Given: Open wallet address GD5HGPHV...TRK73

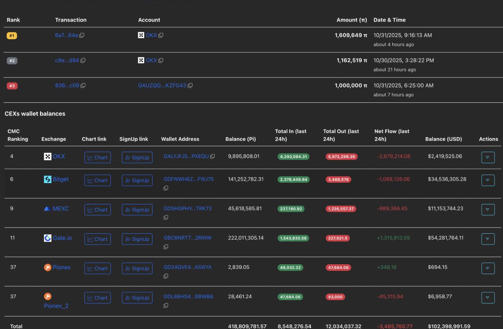Looking at the screenshot, I should 188,209.
